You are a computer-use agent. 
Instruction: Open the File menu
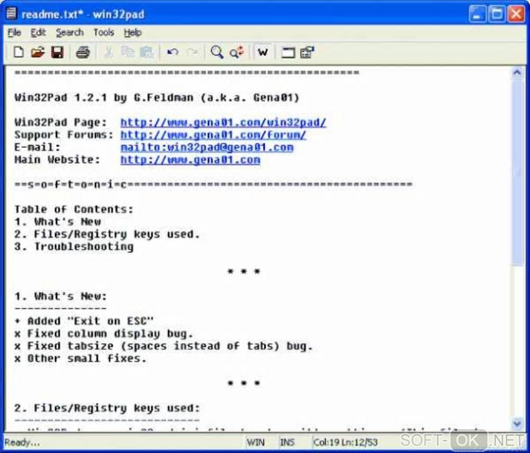click(15, 32)
